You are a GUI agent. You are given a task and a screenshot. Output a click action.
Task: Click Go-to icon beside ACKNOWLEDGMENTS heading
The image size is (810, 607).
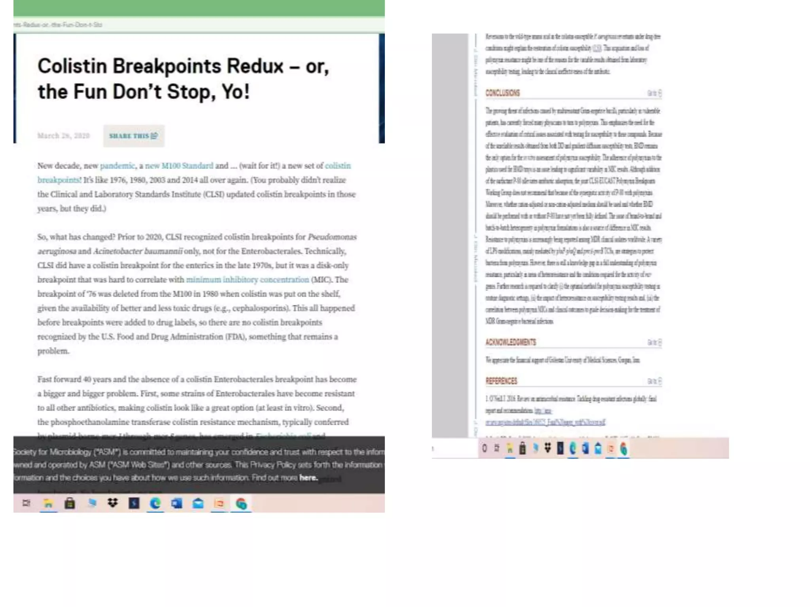point(654,343)
